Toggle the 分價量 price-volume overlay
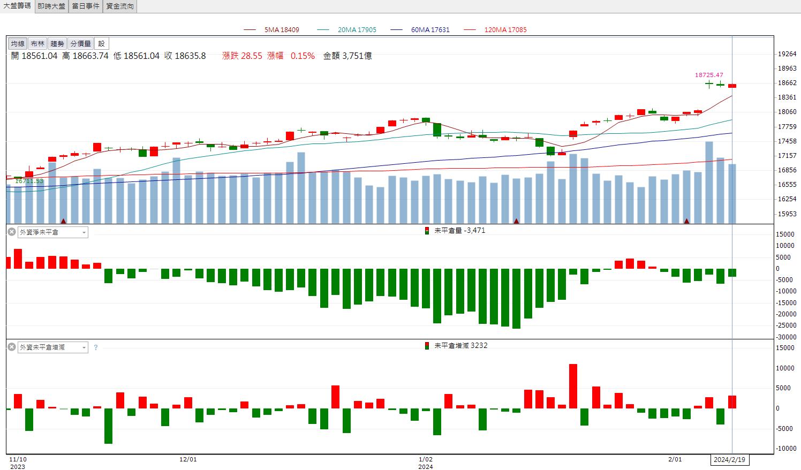This screenshot has height=470, width=801. [81, 44]
